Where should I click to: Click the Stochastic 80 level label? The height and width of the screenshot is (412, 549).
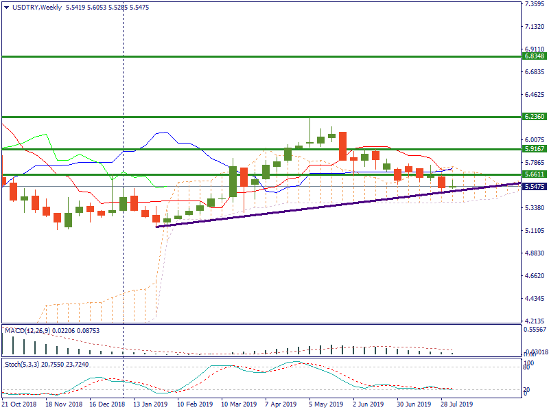coord(528,367)
